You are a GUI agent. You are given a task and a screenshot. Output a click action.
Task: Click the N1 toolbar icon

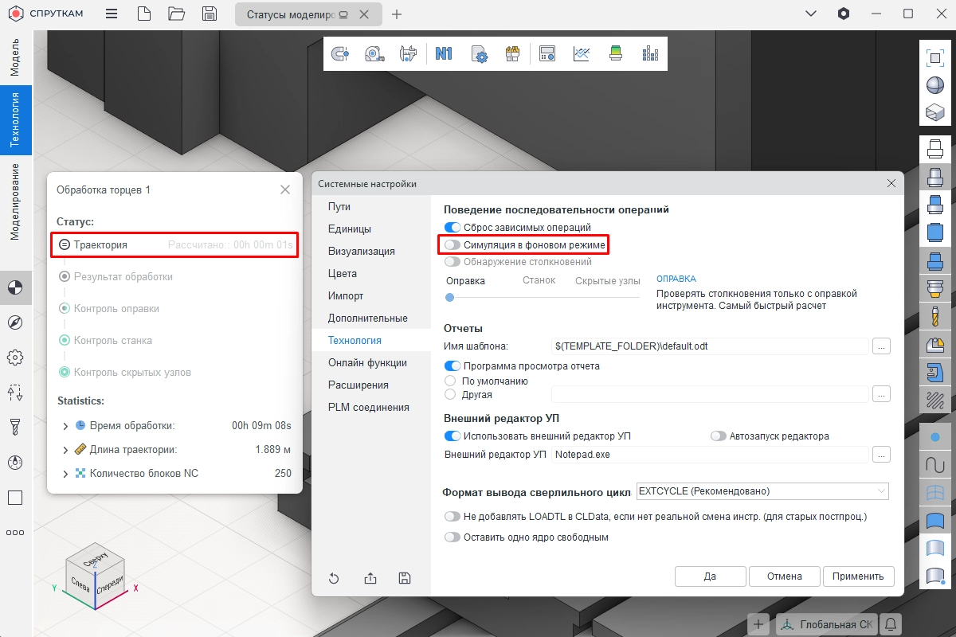tap(444, 54)
